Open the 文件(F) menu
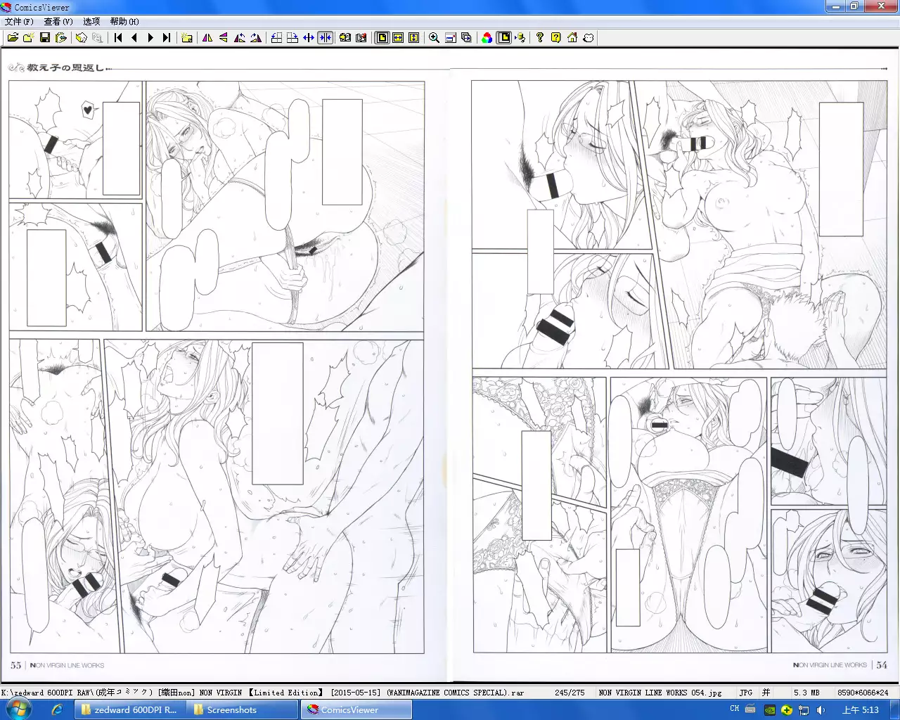Image resolution: width=900 pixels, height=720 pixels. (x=19, y=22)
